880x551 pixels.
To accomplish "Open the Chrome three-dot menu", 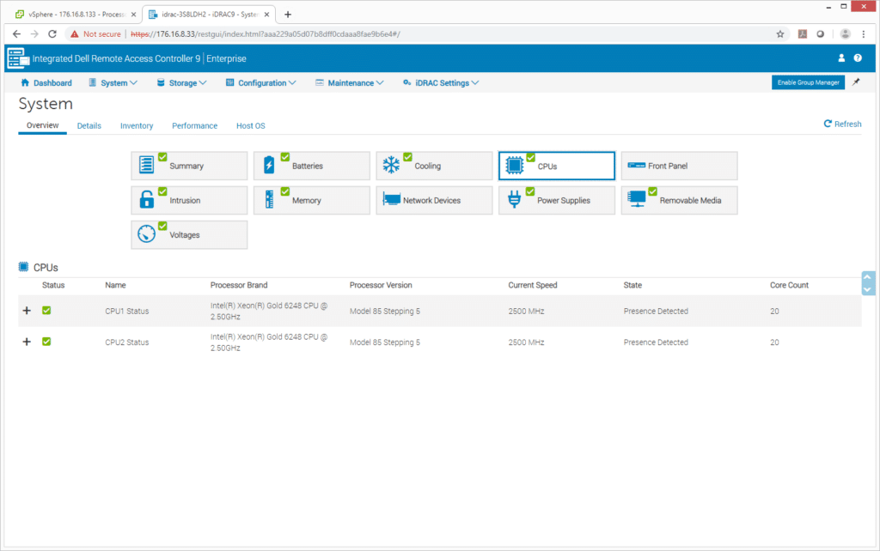I will click(x=864, y=33).
